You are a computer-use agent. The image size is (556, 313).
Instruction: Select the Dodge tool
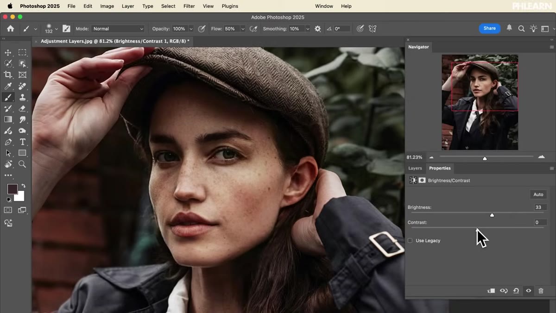click(22, 131)
